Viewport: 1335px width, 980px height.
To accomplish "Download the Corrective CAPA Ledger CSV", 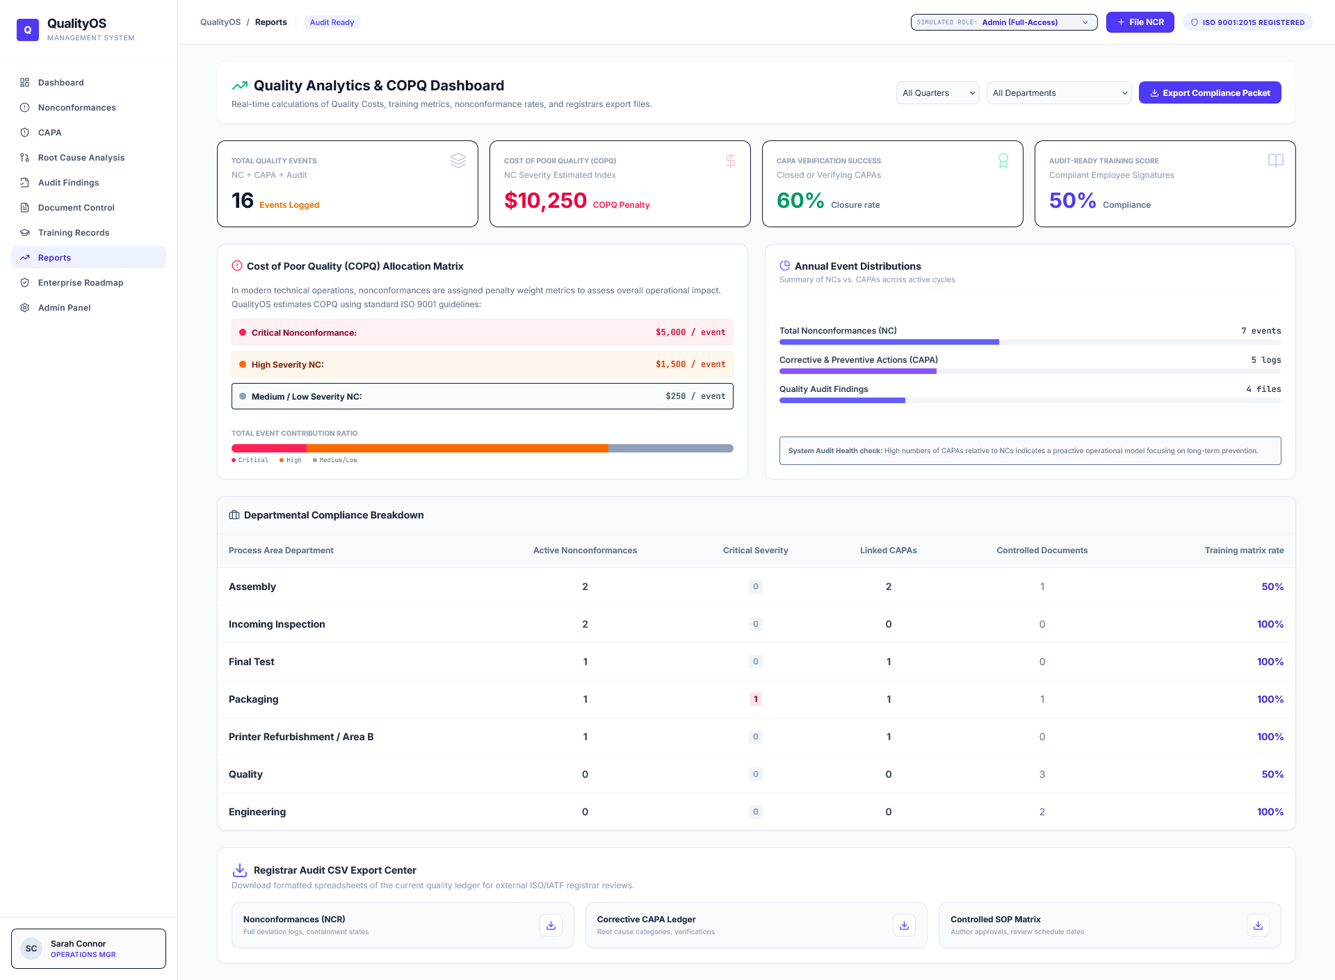I will 904,925.
